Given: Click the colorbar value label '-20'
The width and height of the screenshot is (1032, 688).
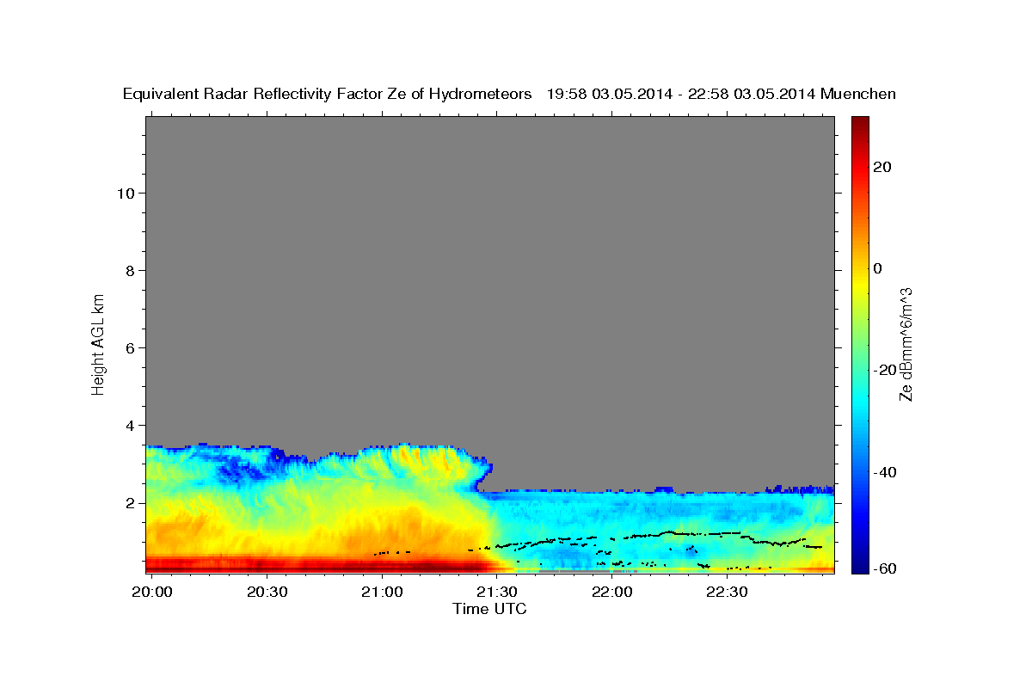Looking at the screenshot, I should click(885, 370).
